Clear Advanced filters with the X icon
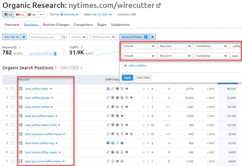 coord(153,37)
